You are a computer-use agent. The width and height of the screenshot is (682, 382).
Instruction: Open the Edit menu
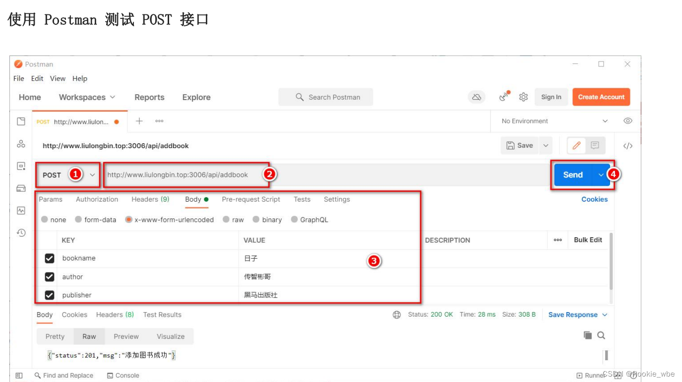37,78
